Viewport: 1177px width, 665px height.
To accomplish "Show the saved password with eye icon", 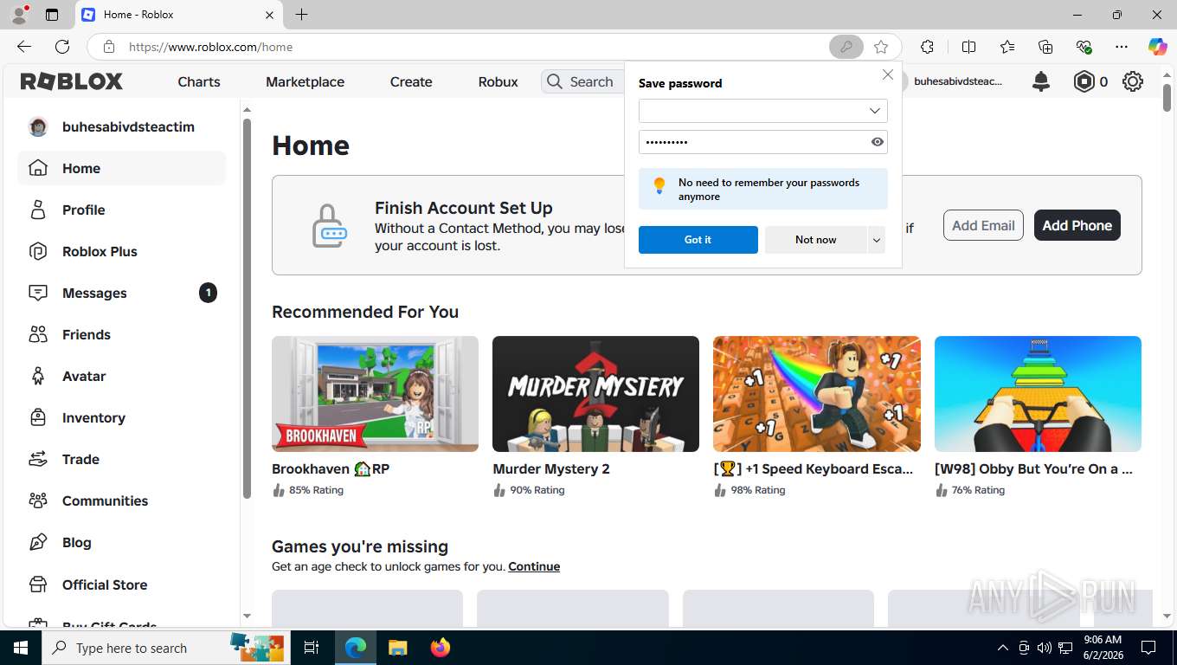I will tap(878, 142).
